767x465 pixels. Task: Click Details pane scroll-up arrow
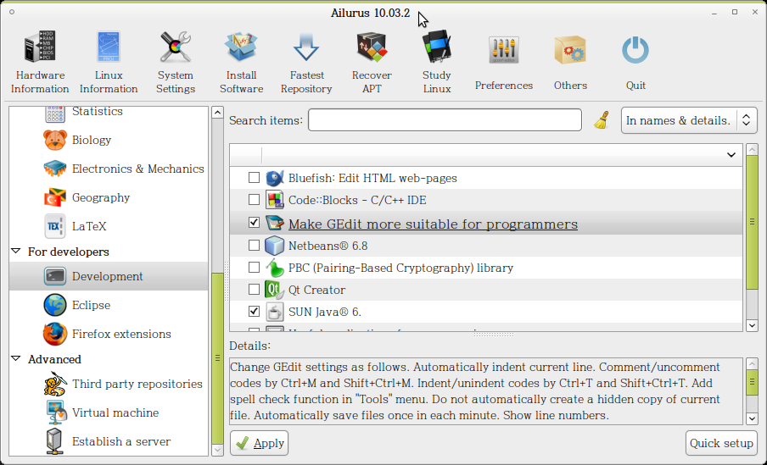[752, 364]
